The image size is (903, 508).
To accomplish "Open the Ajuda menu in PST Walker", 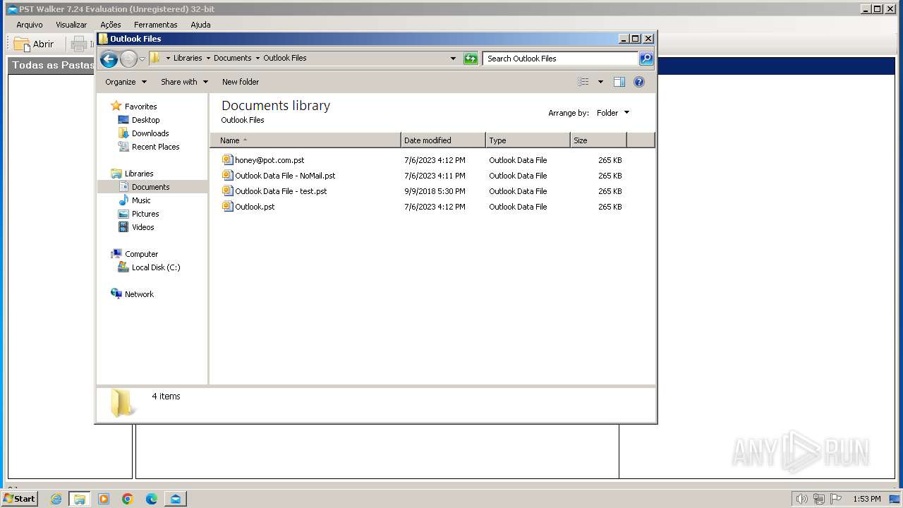I will point(200,25).
